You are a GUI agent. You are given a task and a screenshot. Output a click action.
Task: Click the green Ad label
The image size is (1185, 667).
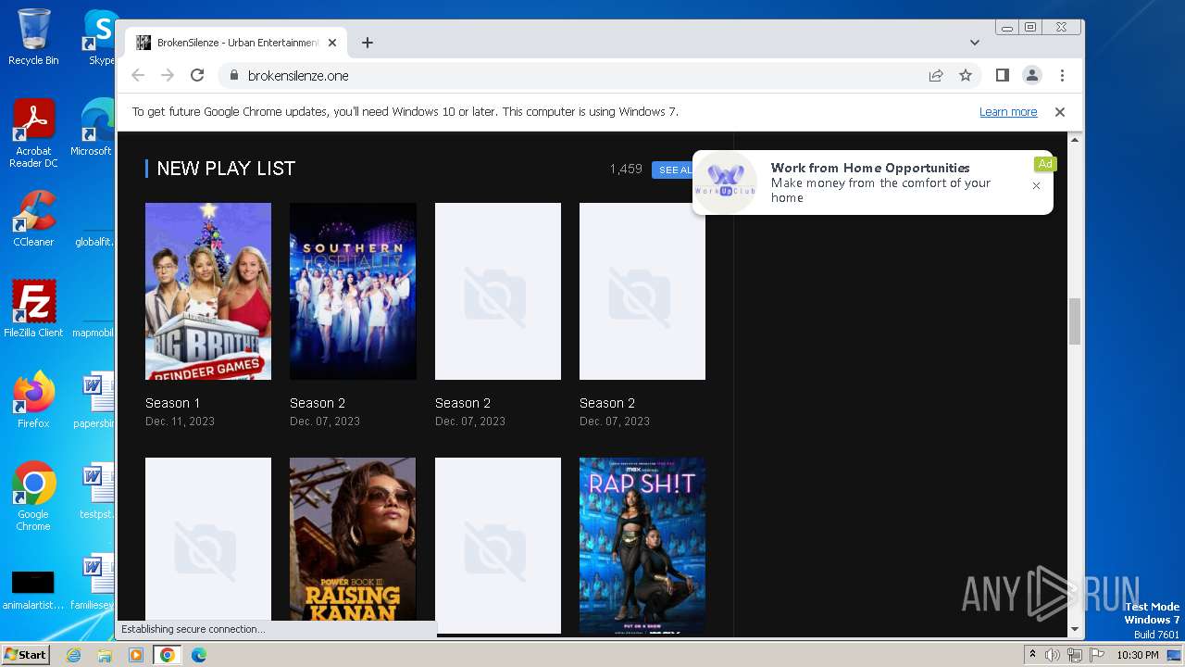pyautogui.click(x=1045, y=164)
